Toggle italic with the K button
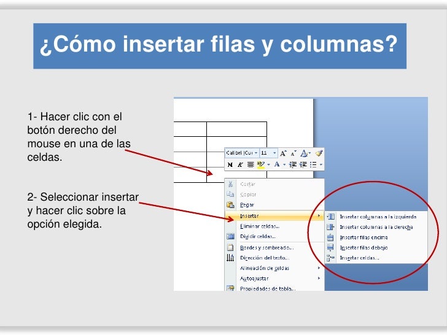This screenshot has height=335, width=447. click(x=240, y=164)
